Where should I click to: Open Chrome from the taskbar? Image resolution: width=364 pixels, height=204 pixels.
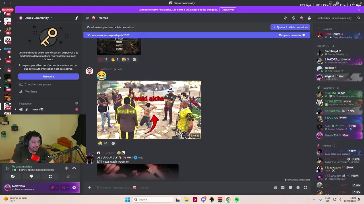(228, 199)
